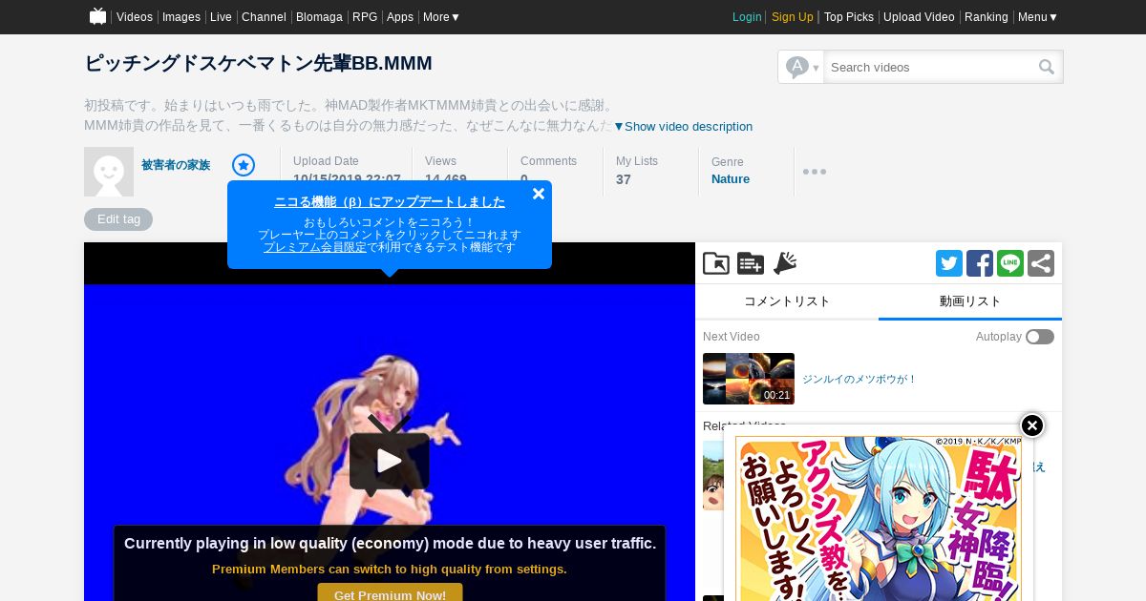Open Channel in top navigation
Screen dimensions: 1146x601
(x=264, y=17)
